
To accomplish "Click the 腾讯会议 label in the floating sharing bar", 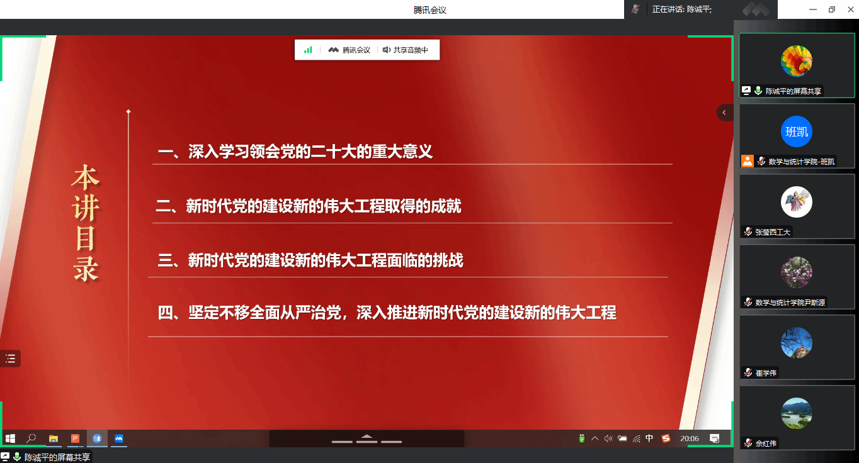I will click(350, 50).
